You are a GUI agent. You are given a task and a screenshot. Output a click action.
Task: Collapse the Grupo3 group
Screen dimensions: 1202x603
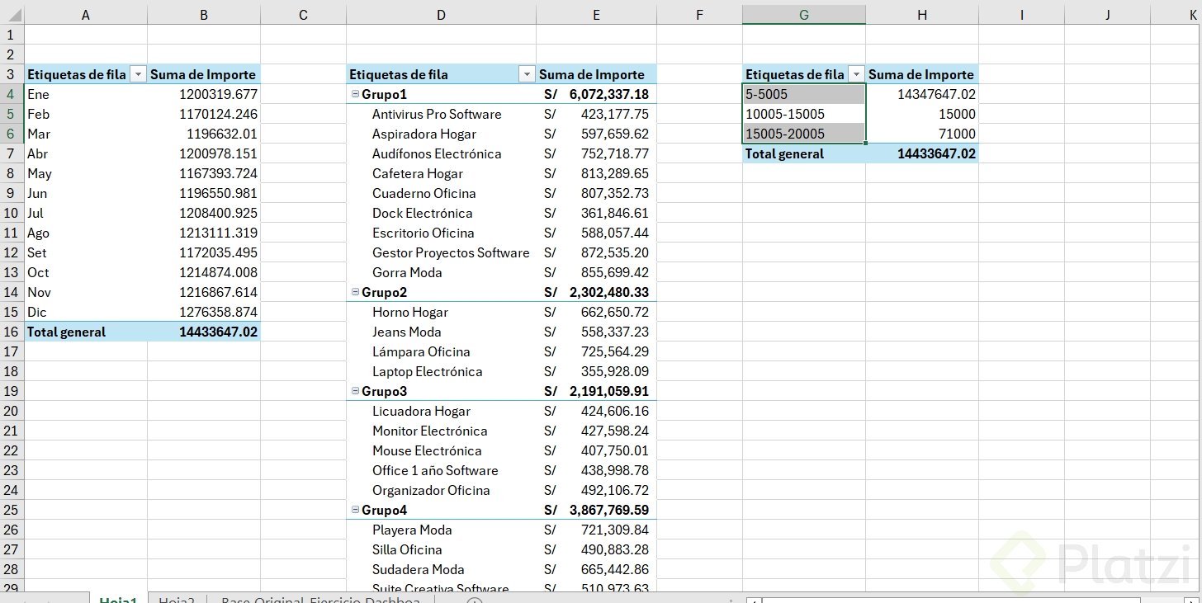[x=355, y=391]
